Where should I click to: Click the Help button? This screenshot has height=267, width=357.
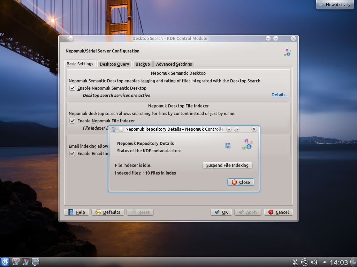pyautogui.click(x=76, y=212)
